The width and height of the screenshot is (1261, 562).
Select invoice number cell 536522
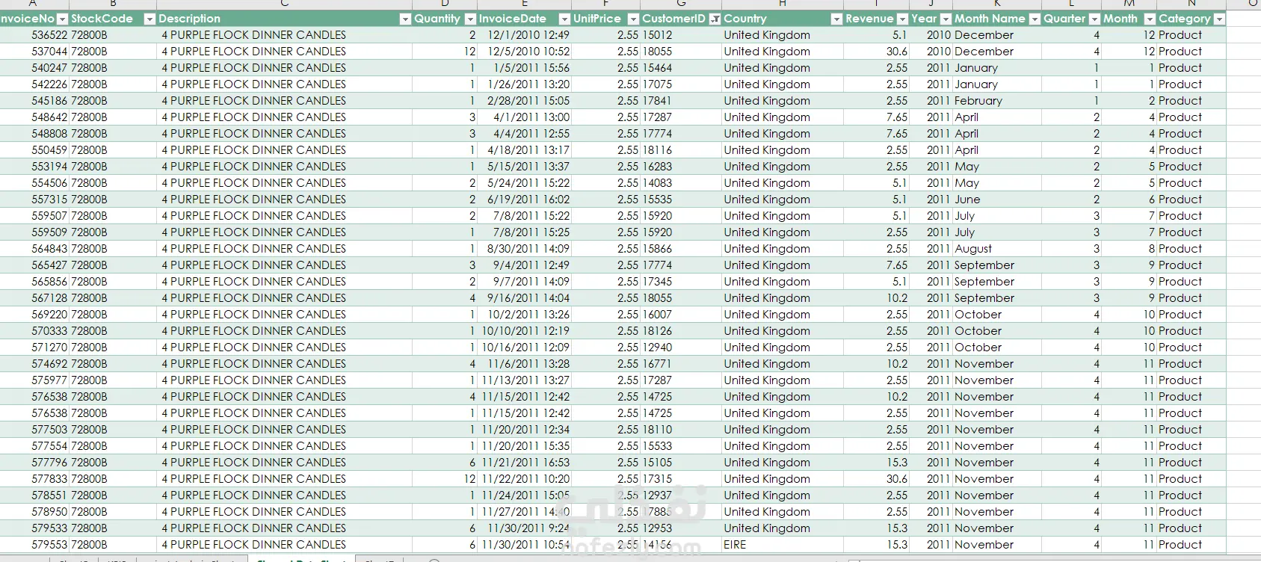click(x=34, y=35)
